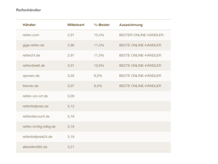
Task: Select the reifen-vor-ort.de cell
Action: pyautogui.click(x=35, y=96)
